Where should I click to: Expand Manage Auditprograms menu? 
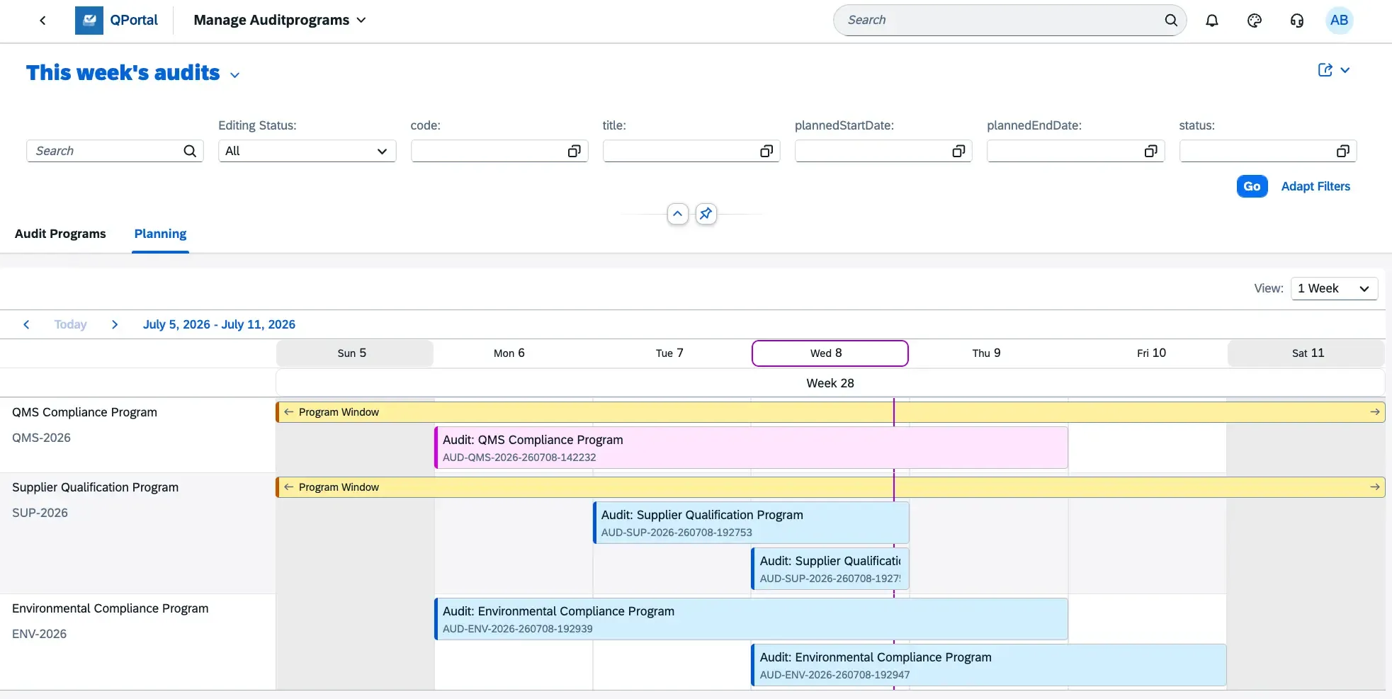click(361, 21)
